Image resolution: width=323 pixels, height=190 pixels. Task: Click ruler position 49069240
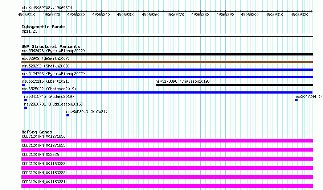(x=101, y=15)
